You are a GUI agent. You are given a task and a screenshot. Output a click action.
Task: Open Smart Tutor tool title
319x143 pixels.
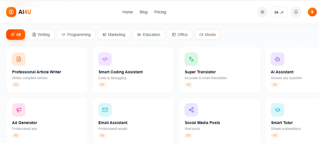point(282,123)
